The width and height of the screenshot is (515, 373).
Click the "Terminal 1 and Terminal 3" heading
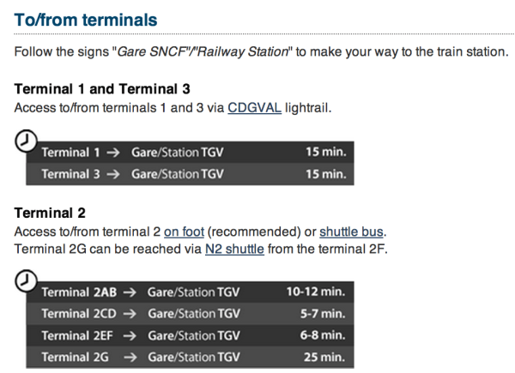click(x=102, y=89)
